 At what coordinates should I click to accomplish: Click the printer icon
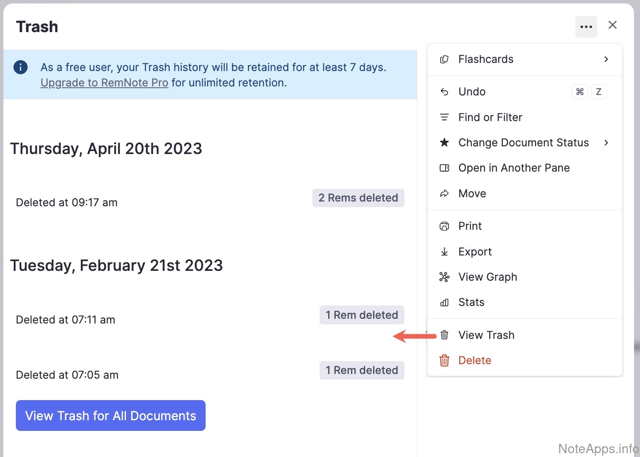click(444, 226)
